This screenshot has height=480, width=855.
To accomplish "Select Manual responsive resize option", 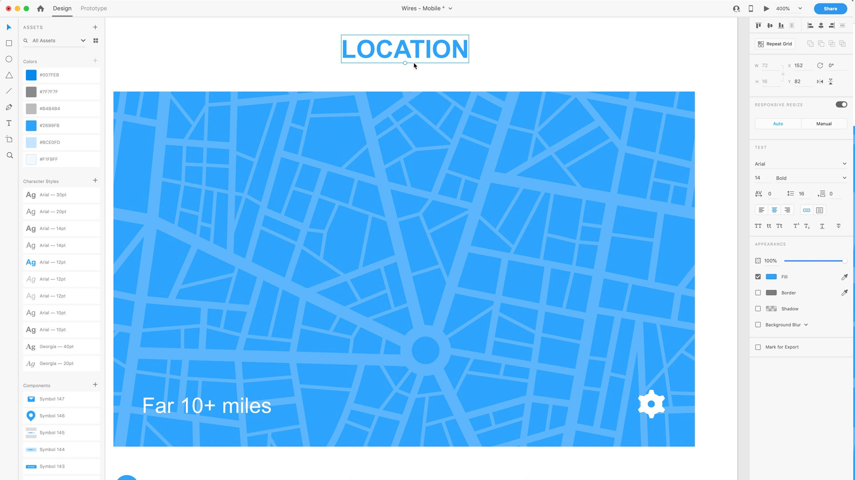I will click(x=824, y=124).
